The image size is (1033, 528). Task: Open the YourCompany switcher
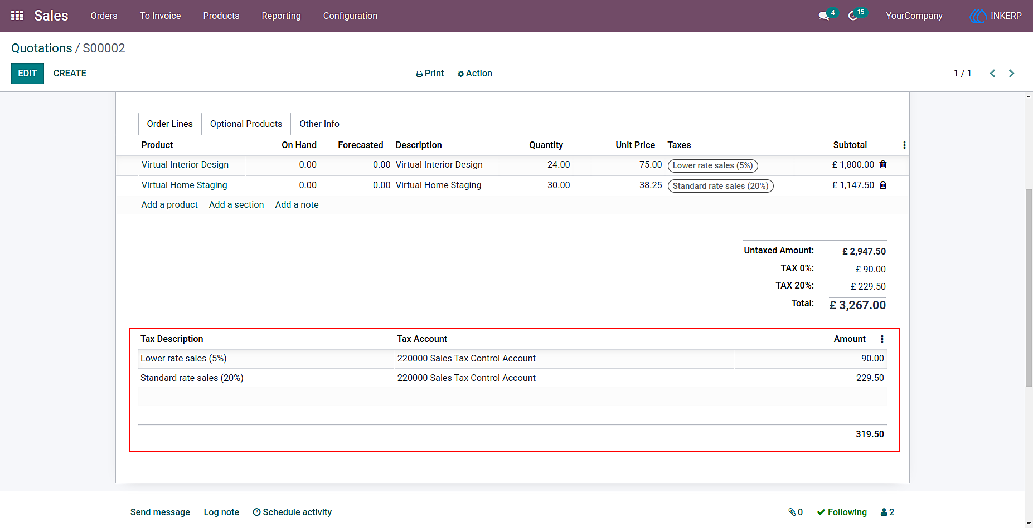pos(914,16)
